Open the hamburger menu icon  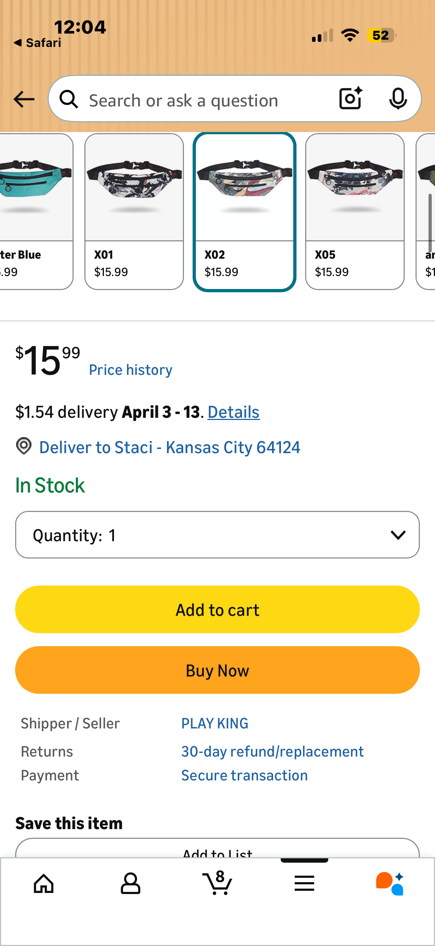pos(304,883)
